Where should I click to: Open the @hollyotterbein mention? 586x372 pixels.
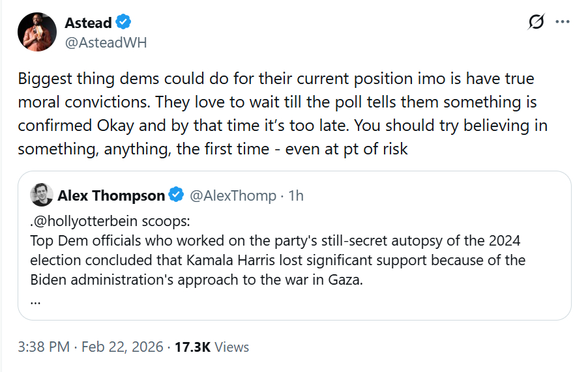(87, 221)
